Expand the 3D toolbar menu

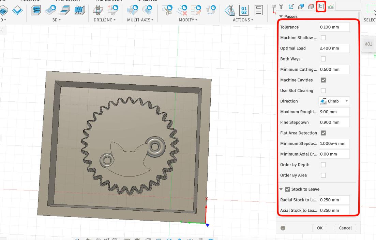tap(57, 20)
